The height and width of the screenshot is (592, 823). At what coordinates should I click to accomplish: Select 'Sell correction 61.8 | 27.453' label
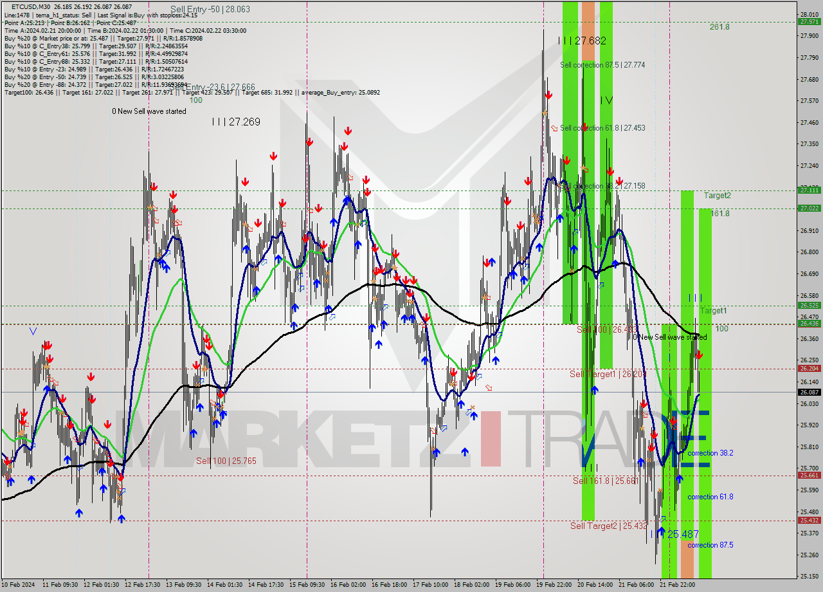(602, 128)
